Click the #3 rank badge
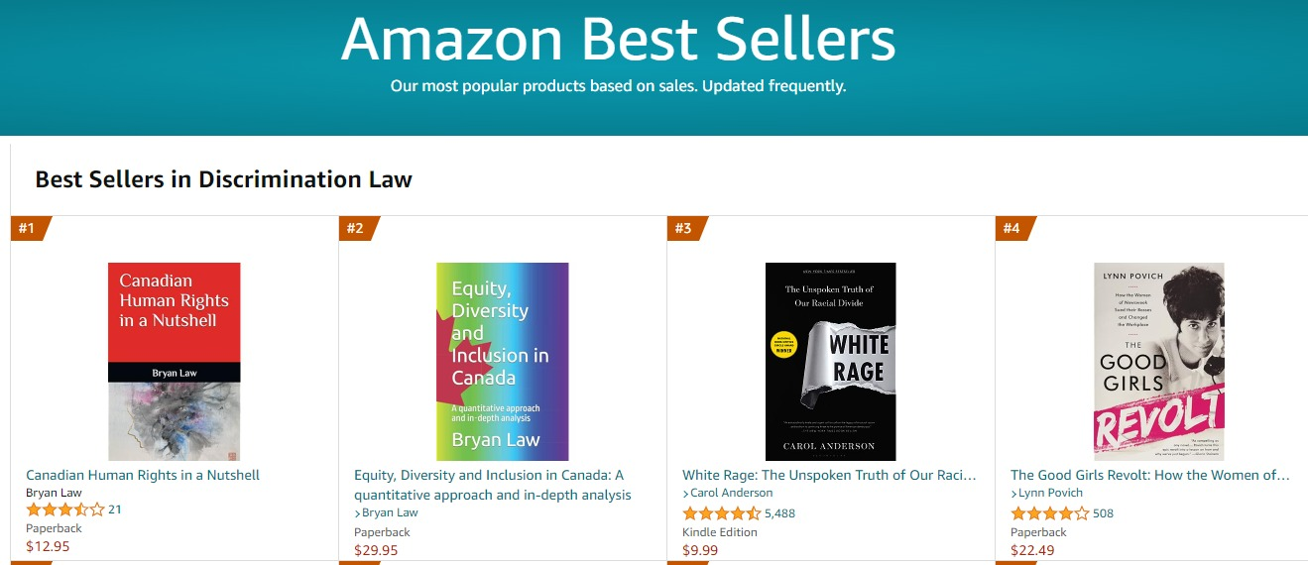 (x=683, y=229)
